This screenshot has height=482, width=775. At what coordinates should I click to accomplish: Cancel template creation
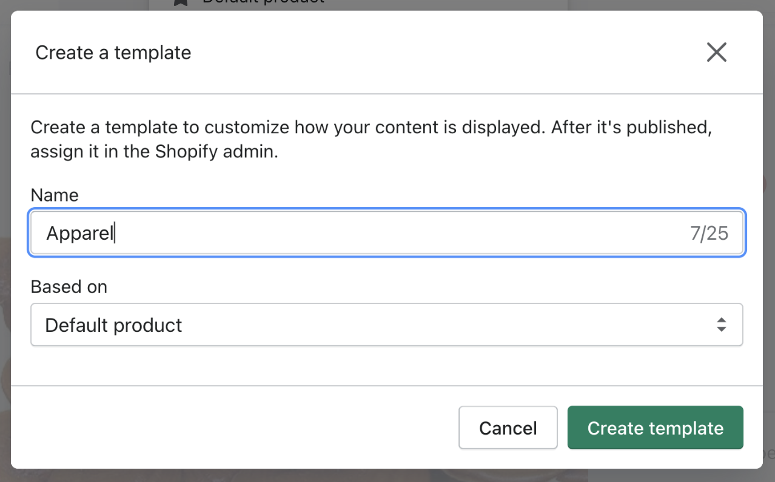click(508, 428)
